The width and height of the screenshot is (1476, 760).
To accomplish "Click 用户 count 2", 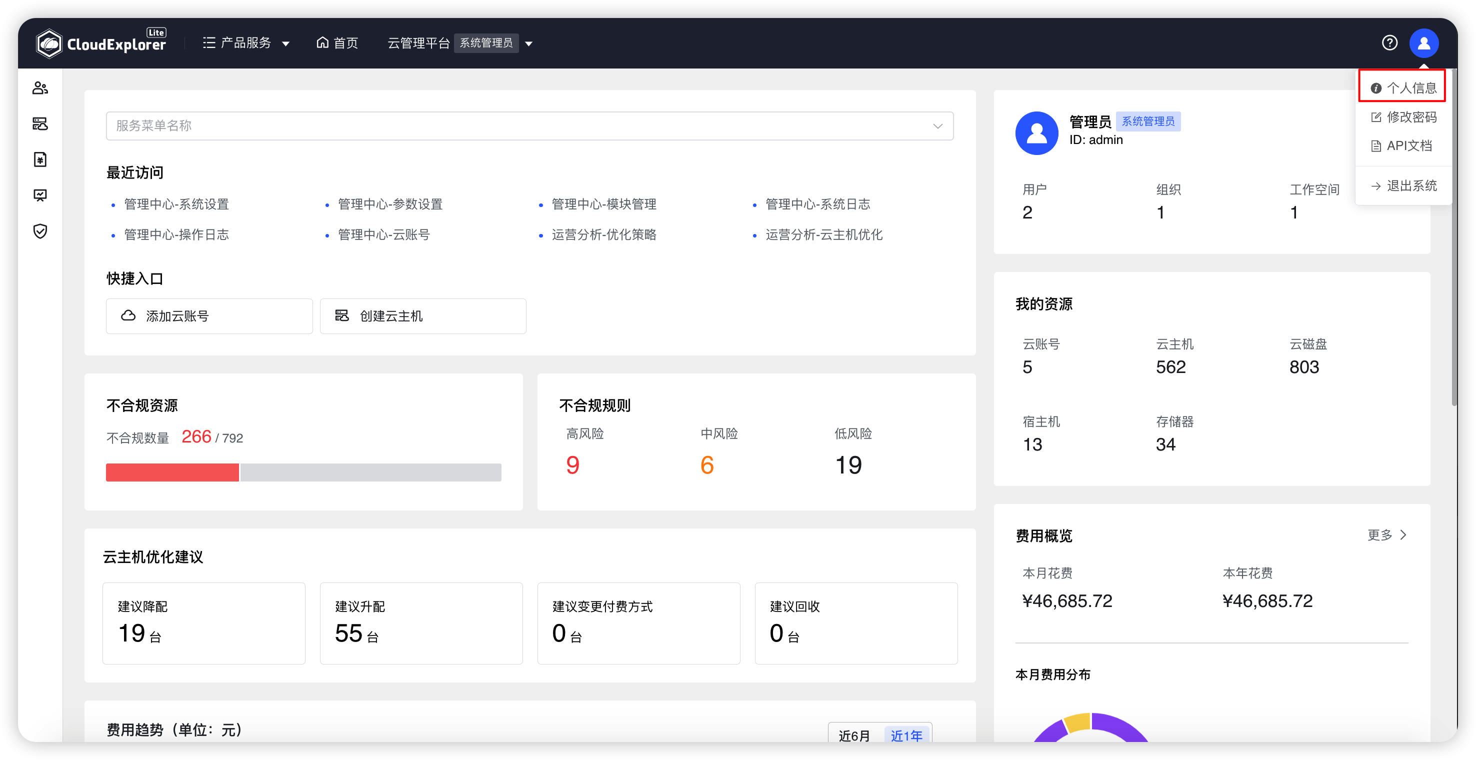I will [1027, 212].
